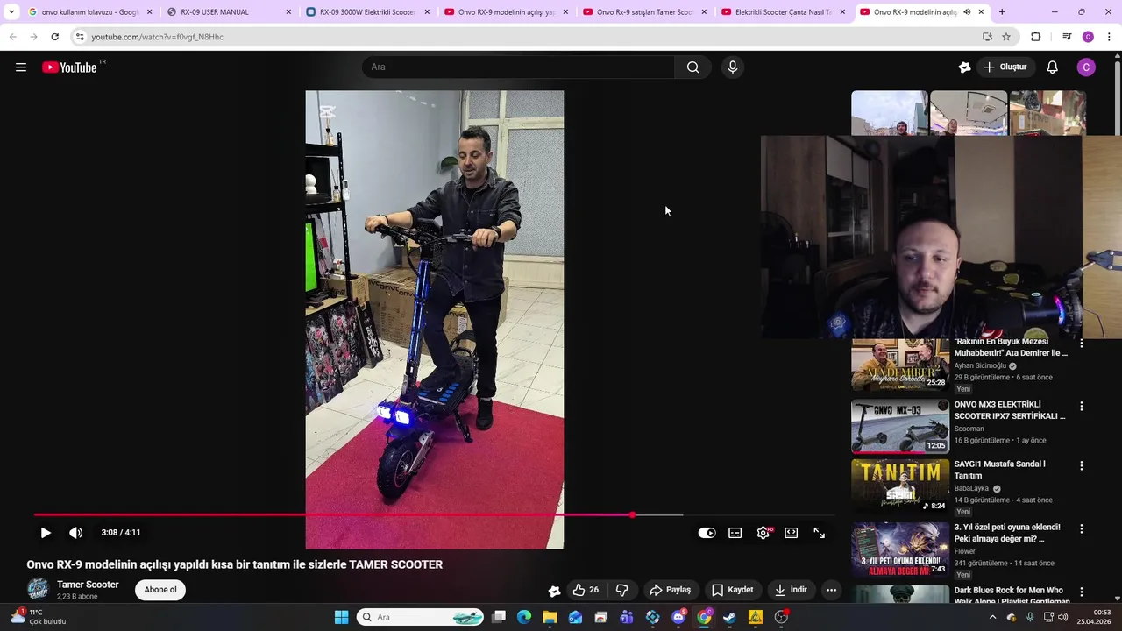Open the Tamer Scooter channel avatar
1122x631 pixels.
[x=38, y=590]
